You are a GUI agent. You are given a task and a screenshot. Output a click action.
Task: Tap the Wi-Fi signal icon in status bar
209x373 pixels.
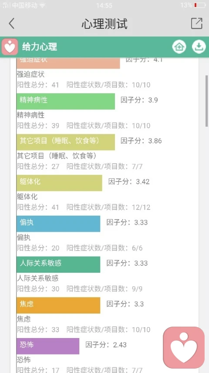coord(43,5)
